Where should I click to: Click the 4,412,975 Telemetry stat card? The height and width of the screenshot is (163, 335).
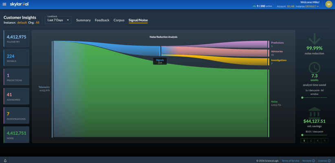(x=16, y=38)
